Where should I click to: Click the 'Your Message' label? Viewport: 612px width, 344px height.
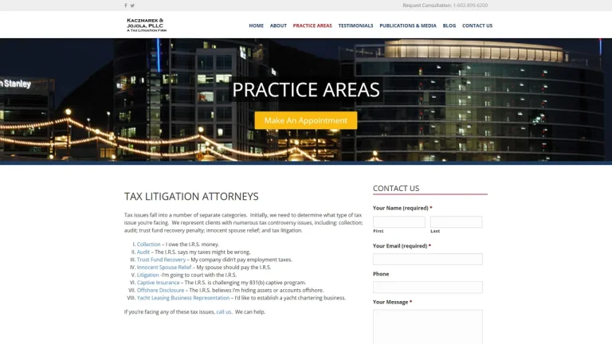pos(390,302)
